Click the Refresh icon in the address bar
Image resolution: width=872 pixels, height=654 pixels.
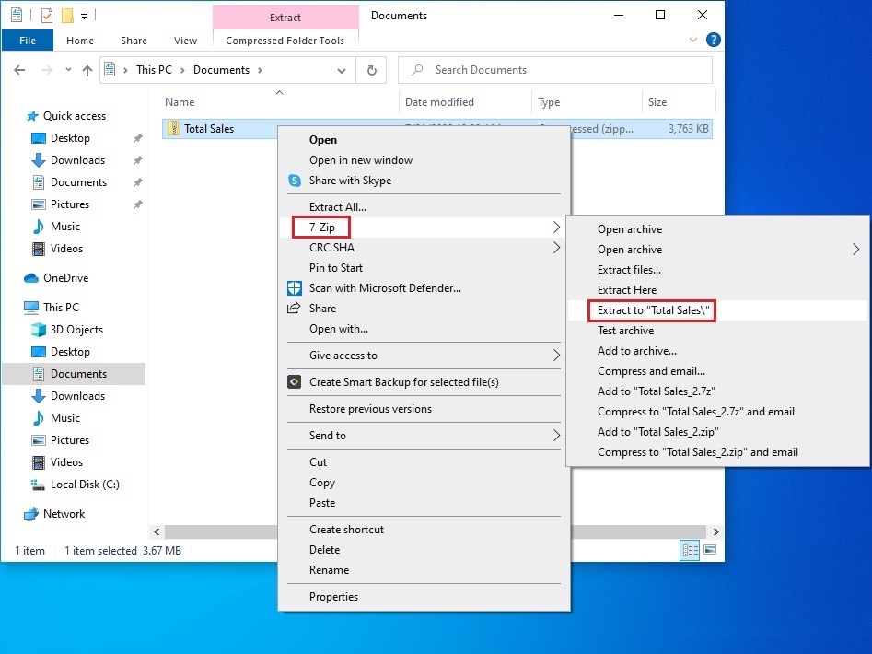(371, 69)
